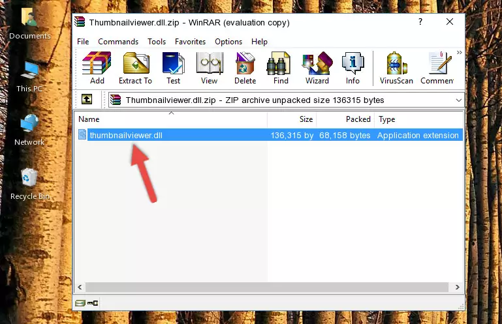Viewport: 502px width, 324px height.
Task: Click the drive icon in status bar
Action: [x=80, y=303]
